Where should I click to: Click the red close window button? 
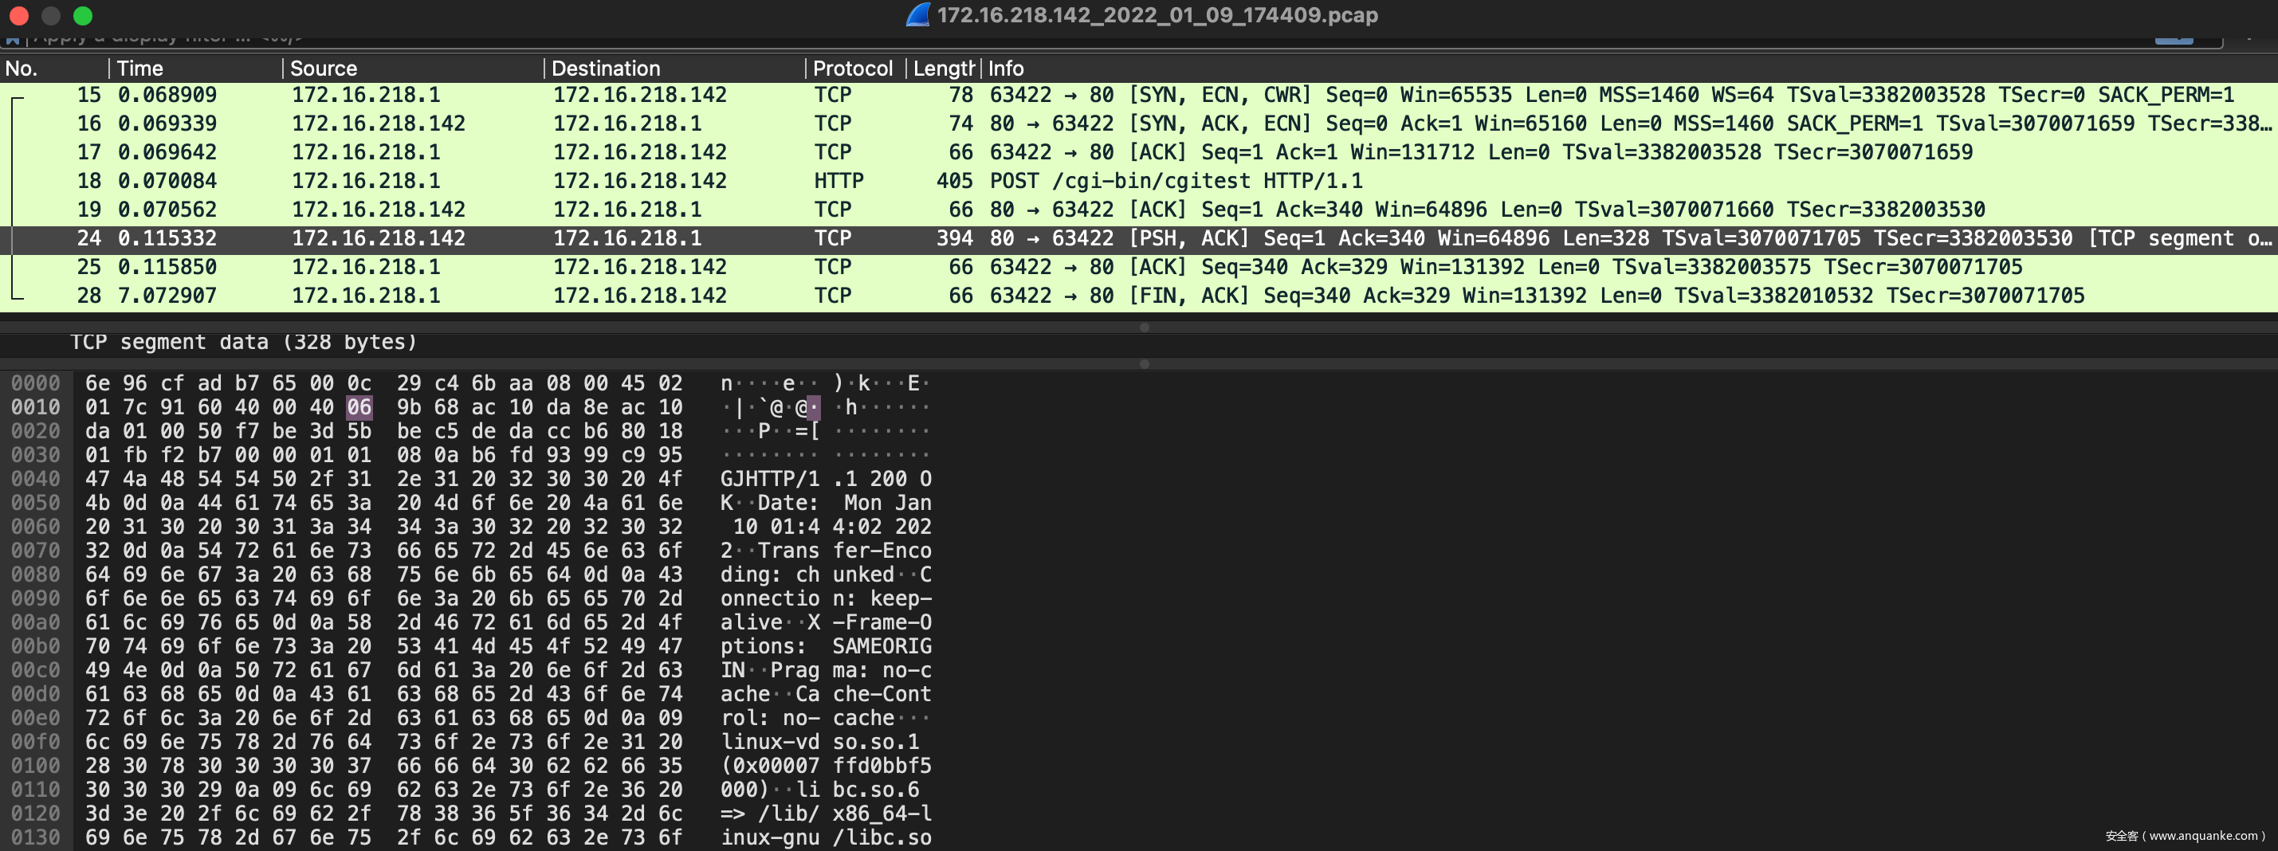click(18, 15)
